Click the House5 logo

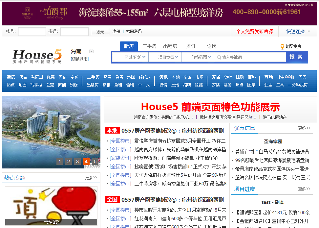pos(37,56)
